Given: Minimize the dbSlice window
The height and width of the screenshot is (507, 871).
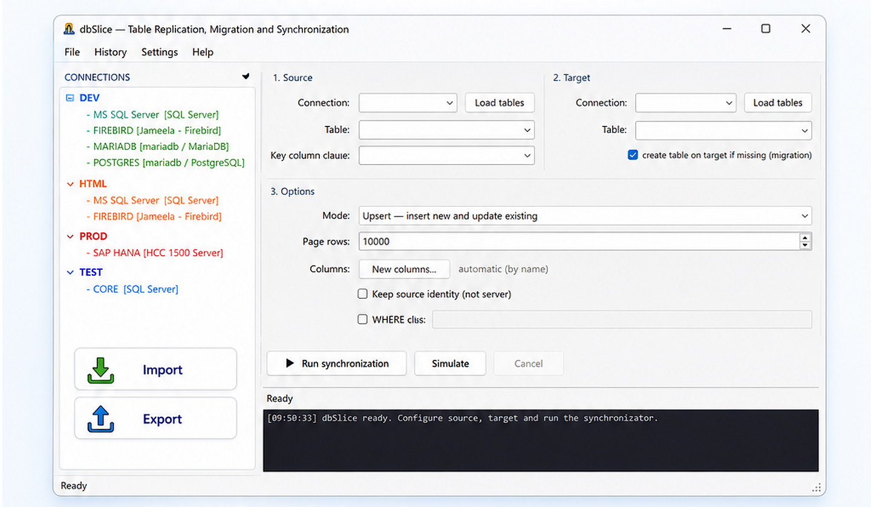Looking at the screenshot, I should tap(726, 28).
